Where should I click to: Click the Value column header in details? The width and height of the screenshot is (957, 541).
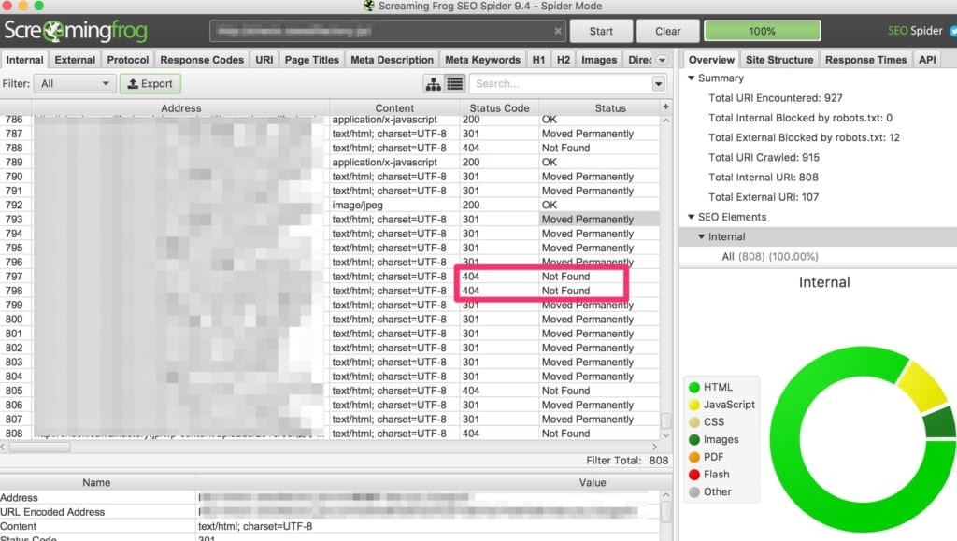[592, 482]
